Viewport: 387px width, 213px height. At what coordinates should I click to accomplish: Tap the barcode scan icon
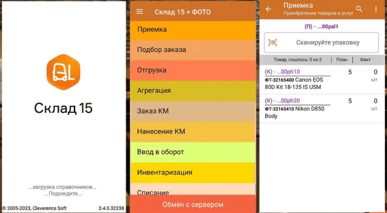click(x=273, y=43)
